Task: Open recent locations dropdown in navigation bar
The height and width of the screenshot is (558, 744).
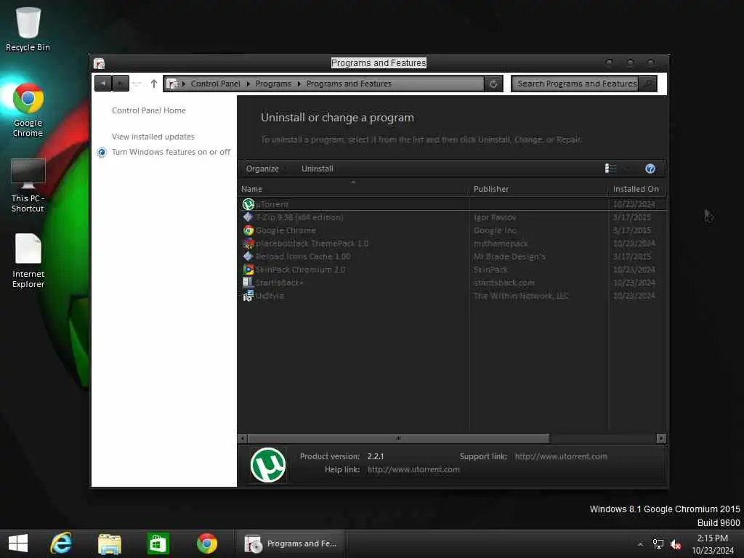Action: pos(137,84)
